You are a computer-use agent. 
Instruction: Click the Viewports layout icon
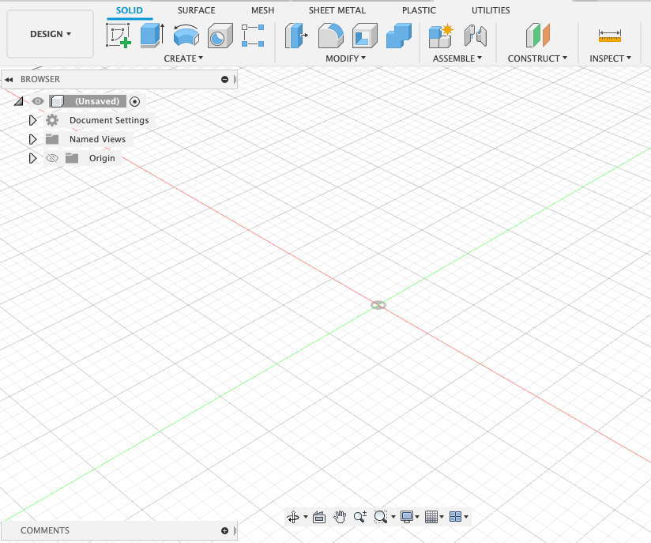(455, 517)
